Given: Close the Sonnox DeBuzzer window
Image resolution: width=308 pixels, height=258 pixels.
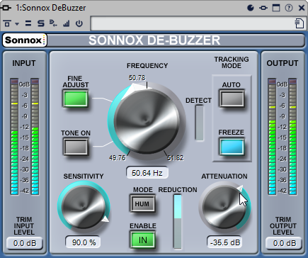Looking at the screenshot, I should click(x=302, y=8).
